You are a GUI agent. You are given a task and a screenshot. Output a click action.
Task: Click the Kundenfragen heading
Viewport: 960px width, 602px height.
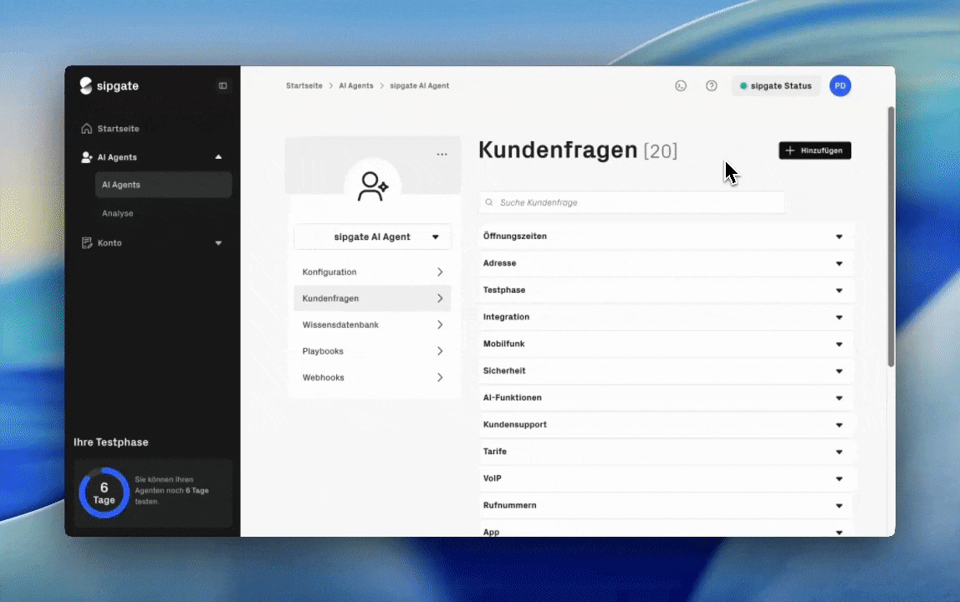[x=558, y=150]
